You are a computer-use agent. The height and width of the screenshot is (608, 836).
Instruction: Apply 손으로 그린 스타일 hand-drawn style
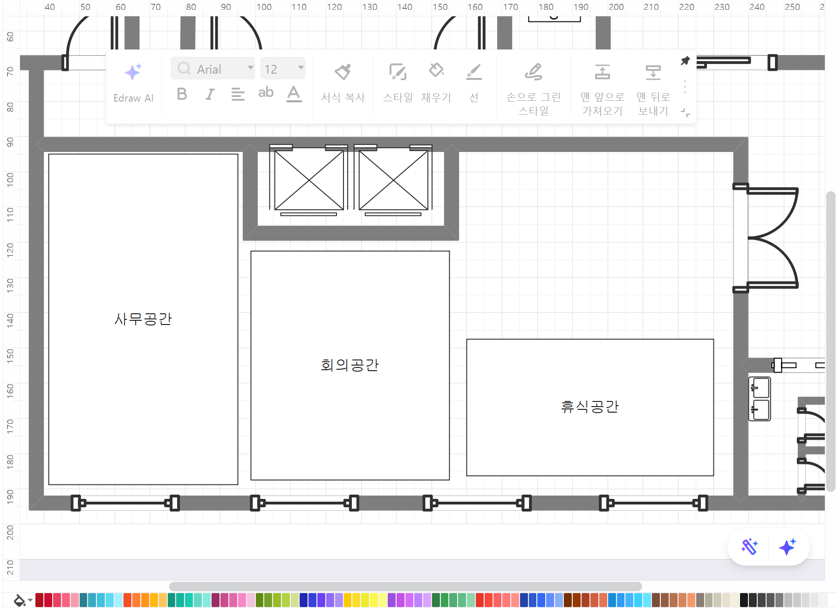[x=534, y=90]
